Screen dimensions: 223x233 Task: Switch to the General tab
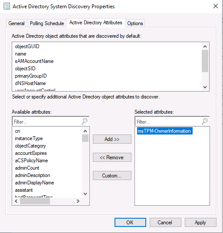(16, 23)
